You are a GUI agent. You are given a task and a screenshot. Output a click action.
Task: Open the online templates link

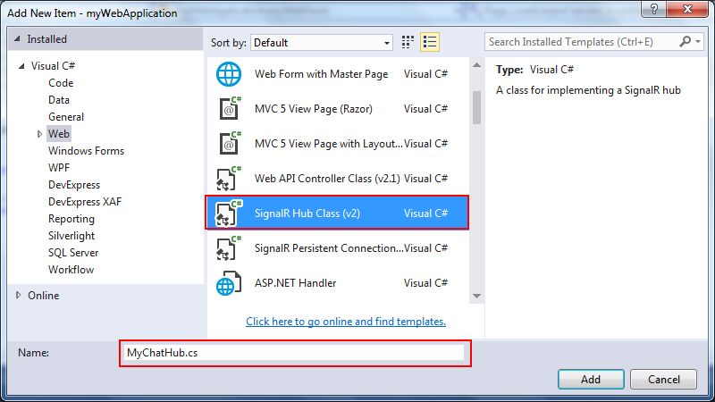tap(346, 322)
